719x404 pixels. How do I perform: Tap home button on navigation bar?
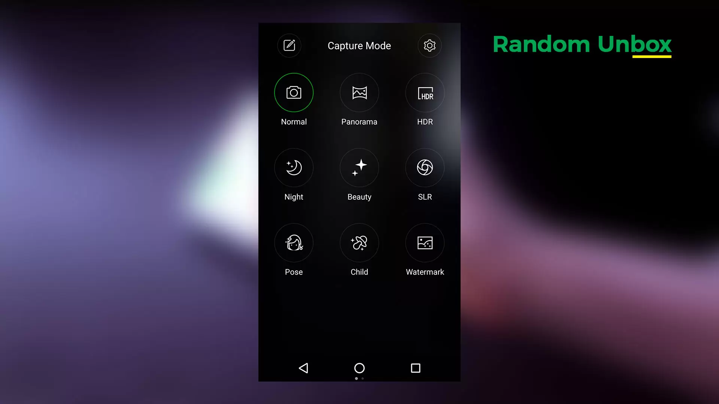pyautogui.click(x=359, y=368)
